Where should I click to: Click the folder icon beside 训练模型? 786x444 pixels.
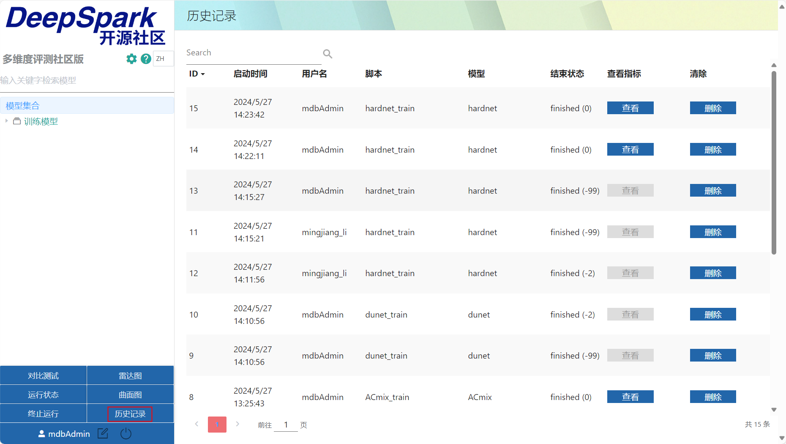pos(17,121)
